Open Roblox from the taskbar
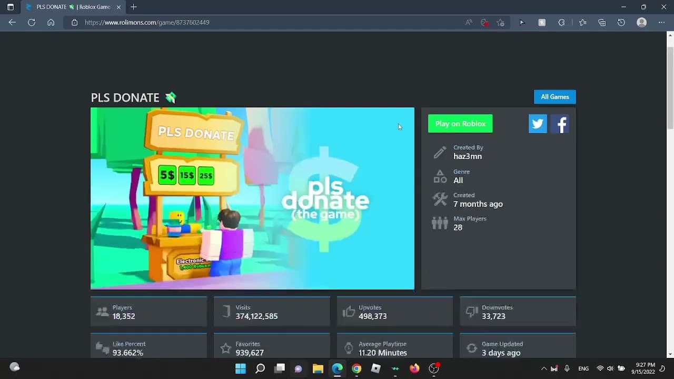Screen dimensions: 674x379 pos(376,368)
